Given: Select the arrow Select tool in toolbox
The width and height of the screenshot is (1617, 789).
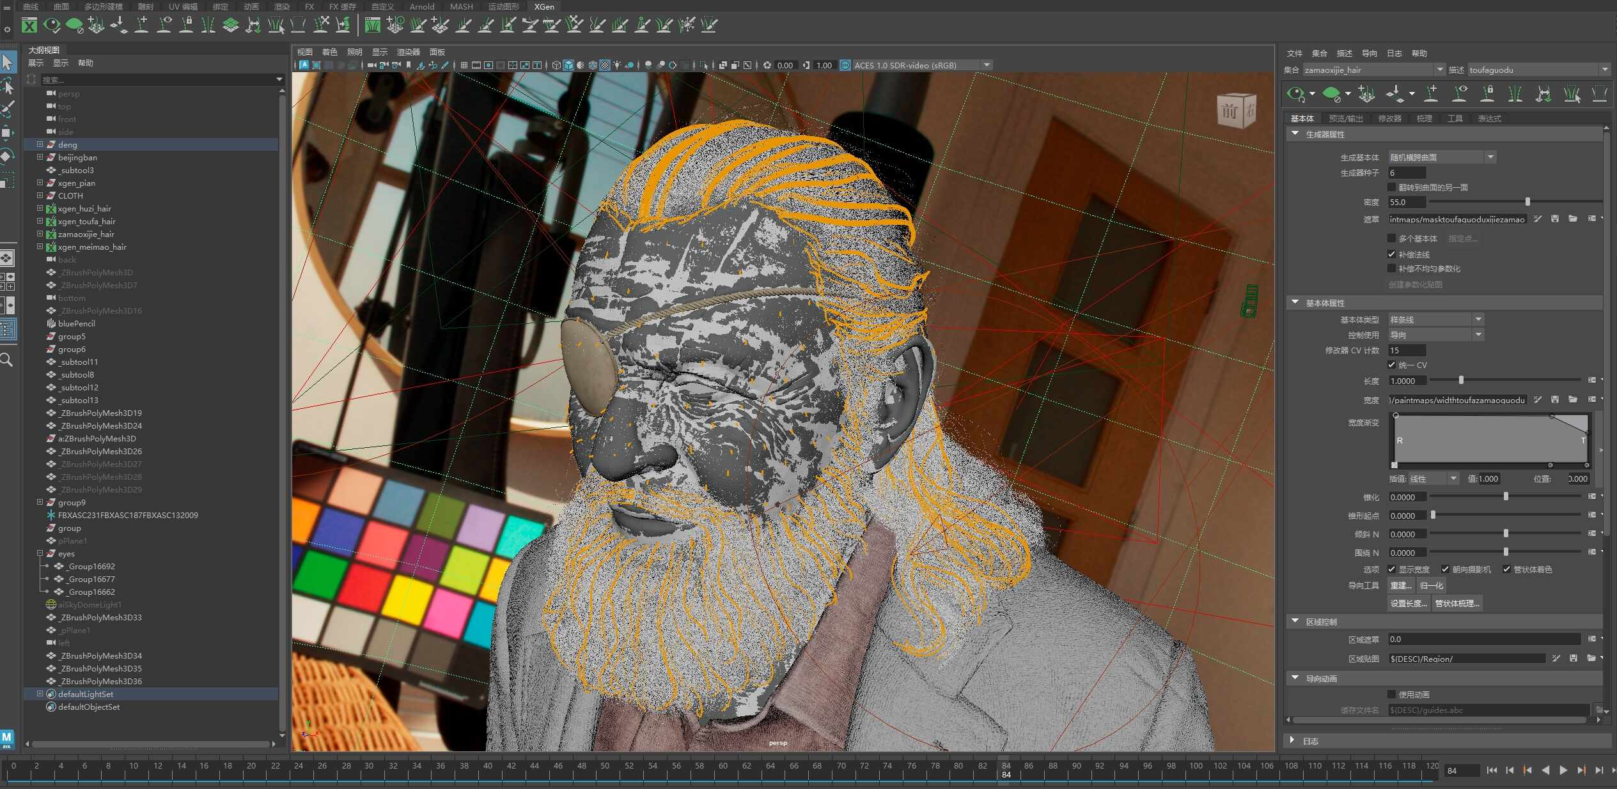Looking at the screenshot, I should tap(8, 62).
